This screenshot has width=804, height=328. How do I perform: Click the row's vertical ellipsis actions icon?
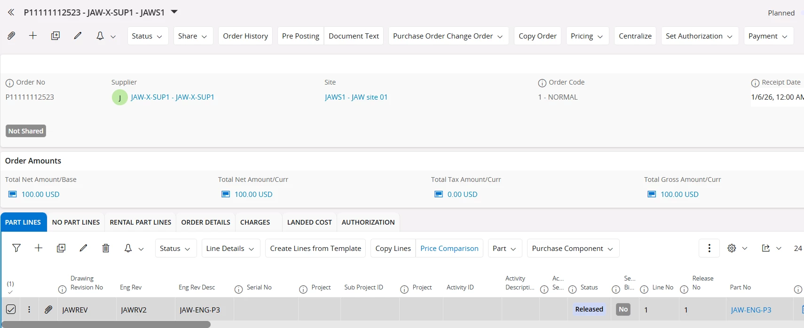tap(29, 310)
